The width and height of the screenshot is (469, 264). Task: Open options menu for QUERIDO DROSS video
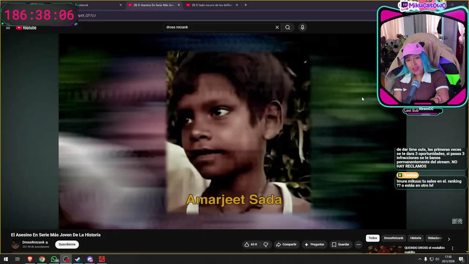click(x=453, y=248)
